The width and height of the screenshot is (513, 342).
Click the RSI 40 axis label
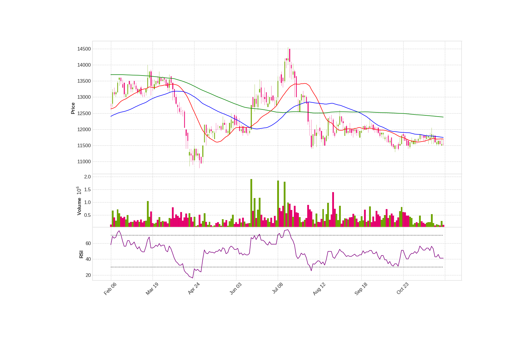[x=88, y=259]
